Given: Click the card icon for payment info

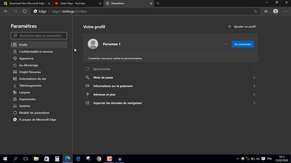Looking at the screenshot, I should coord(87,86).
